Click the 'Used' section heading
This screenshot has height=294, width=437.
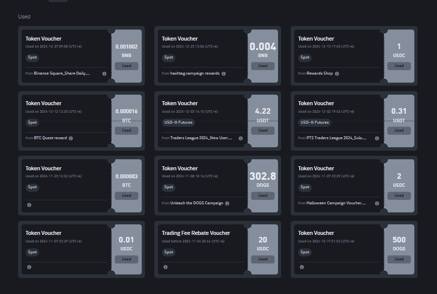(x=24, y=17)
